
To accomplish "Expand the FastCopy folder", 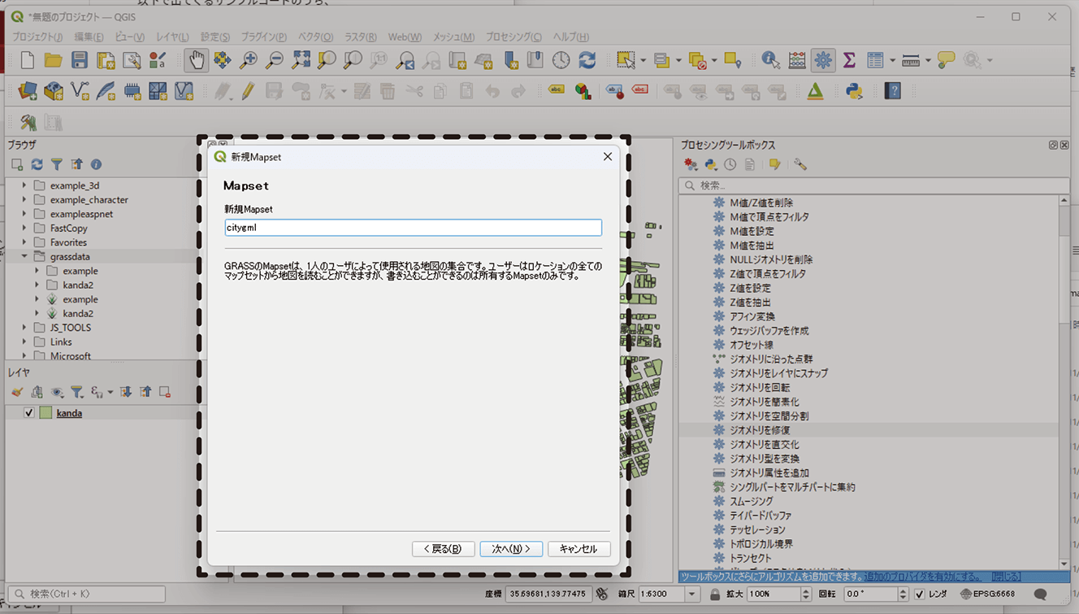I will [x=24, y=228].
